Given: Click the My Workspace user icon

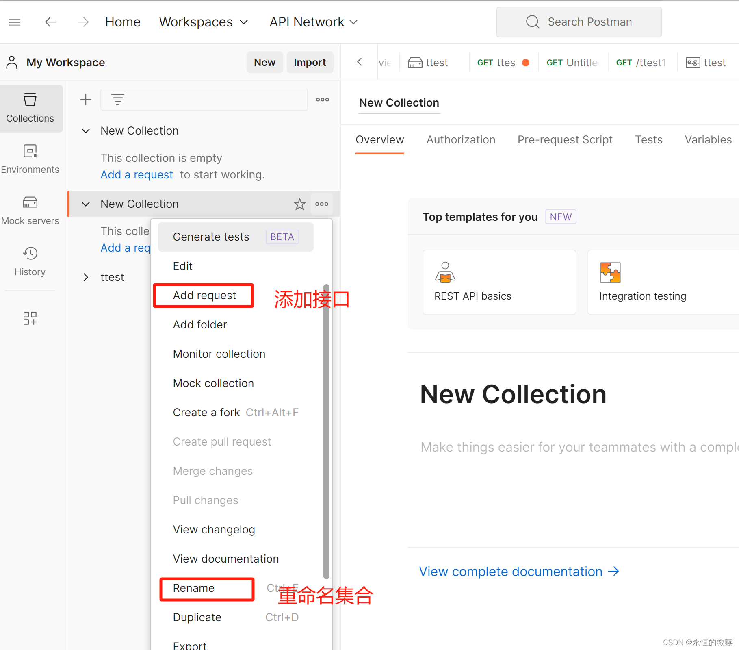Looking at the screenshot, I should click(x=12, y=62).
